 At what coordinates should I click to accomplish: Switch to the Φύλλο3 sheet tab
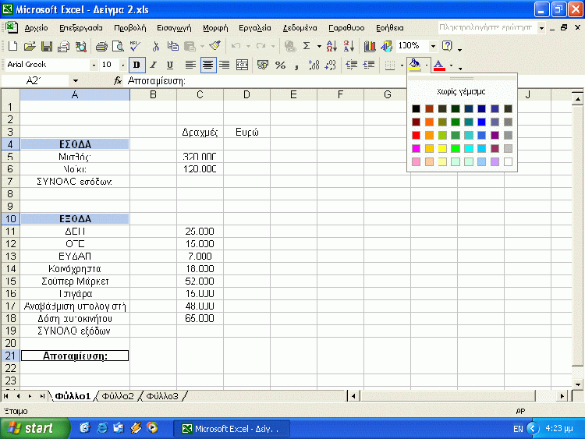click(x=162, y=396)
